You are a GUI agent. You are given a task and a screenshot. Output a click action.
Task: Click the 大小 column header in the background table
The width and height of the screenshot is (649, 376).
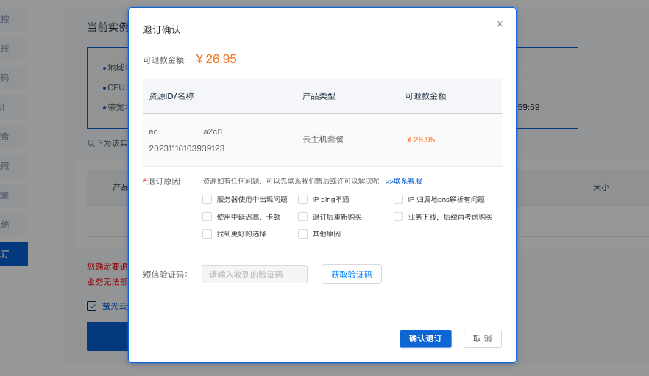coord(601,187)
